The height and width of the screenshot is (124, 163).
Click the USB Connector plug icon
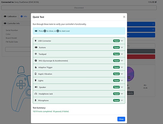35,41
